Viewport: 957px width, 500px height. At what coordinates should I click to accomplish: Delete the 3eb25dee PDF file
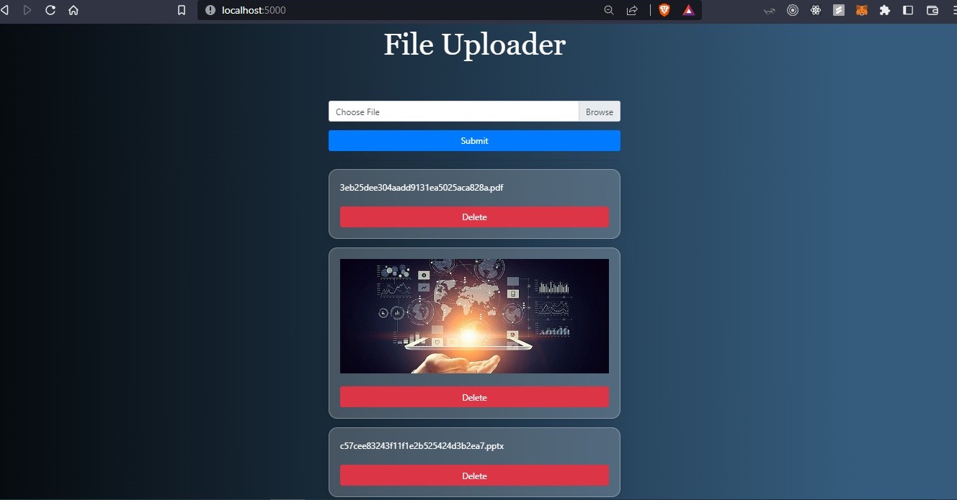tap(474, 217)
